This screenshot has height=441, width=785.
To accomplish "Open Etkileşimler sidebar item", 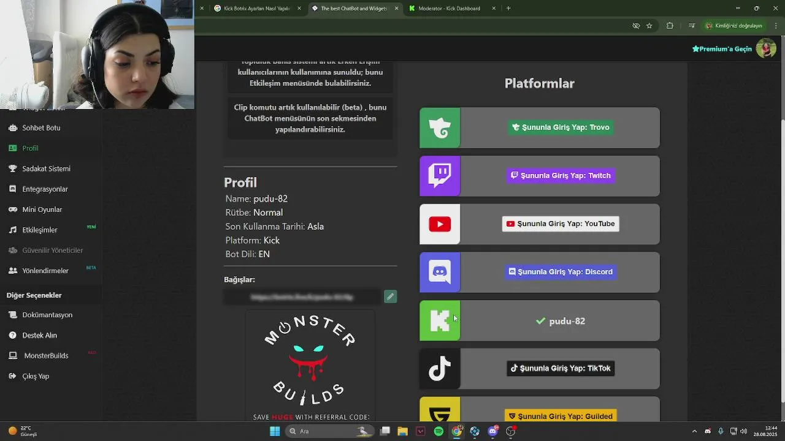I will click(x=39, y=230).
